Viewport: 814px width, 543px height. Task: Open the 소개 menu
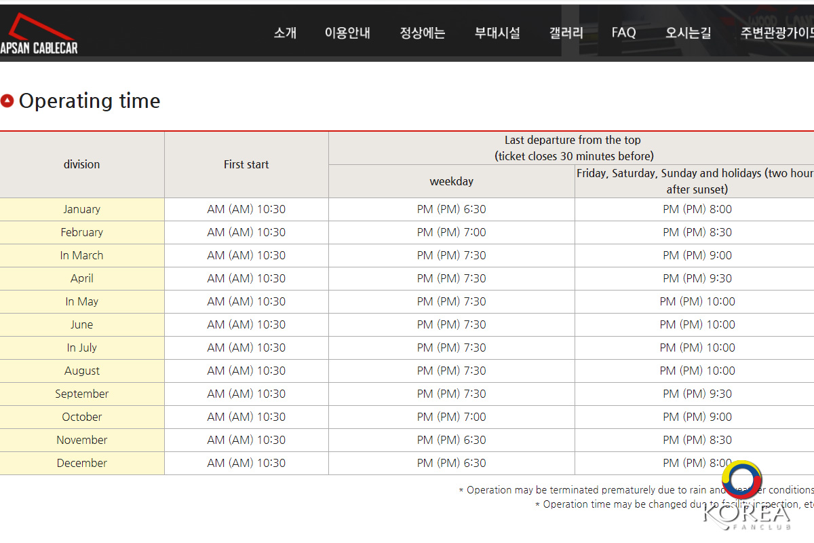coord(285,33)
